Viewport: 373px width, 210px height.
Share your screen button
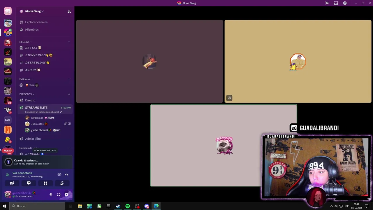click(29, 183)
